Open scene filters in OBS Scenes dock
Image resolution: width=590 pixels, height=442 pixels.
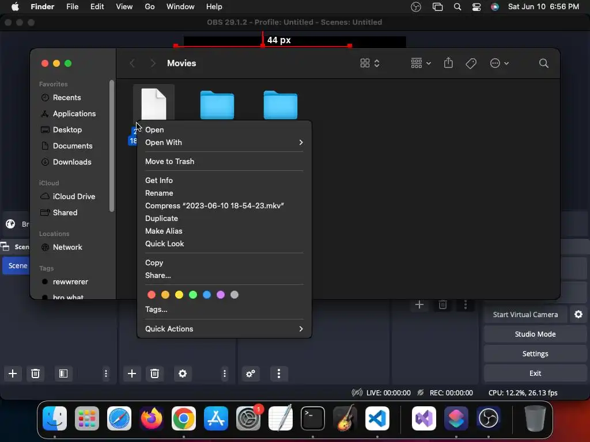click(63, 374)
